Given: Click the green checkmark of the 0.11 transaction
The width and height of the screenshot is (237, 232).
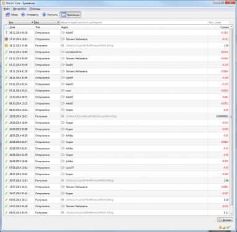Looking at the screenshot, I should (6, 213).
